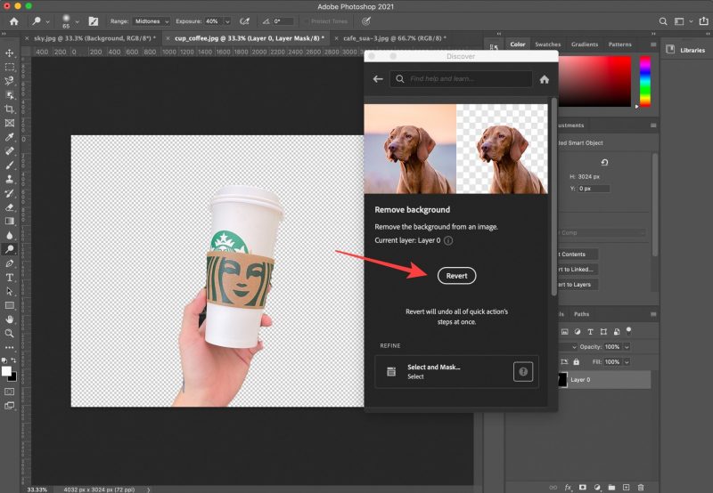Click the Revert button
This screenshot has height=493, width=713.
[456, 276]
